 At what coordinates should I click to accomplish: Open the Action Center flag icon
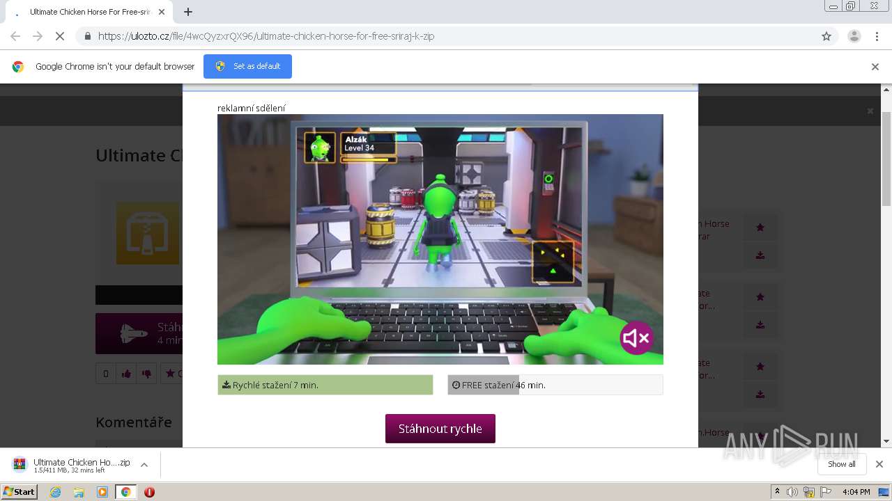(825, 492)
